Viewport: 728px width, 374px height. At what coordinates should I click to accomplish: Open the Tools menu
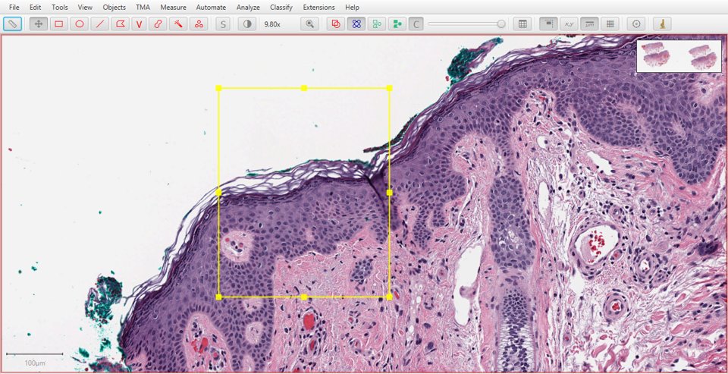[59, 8]
